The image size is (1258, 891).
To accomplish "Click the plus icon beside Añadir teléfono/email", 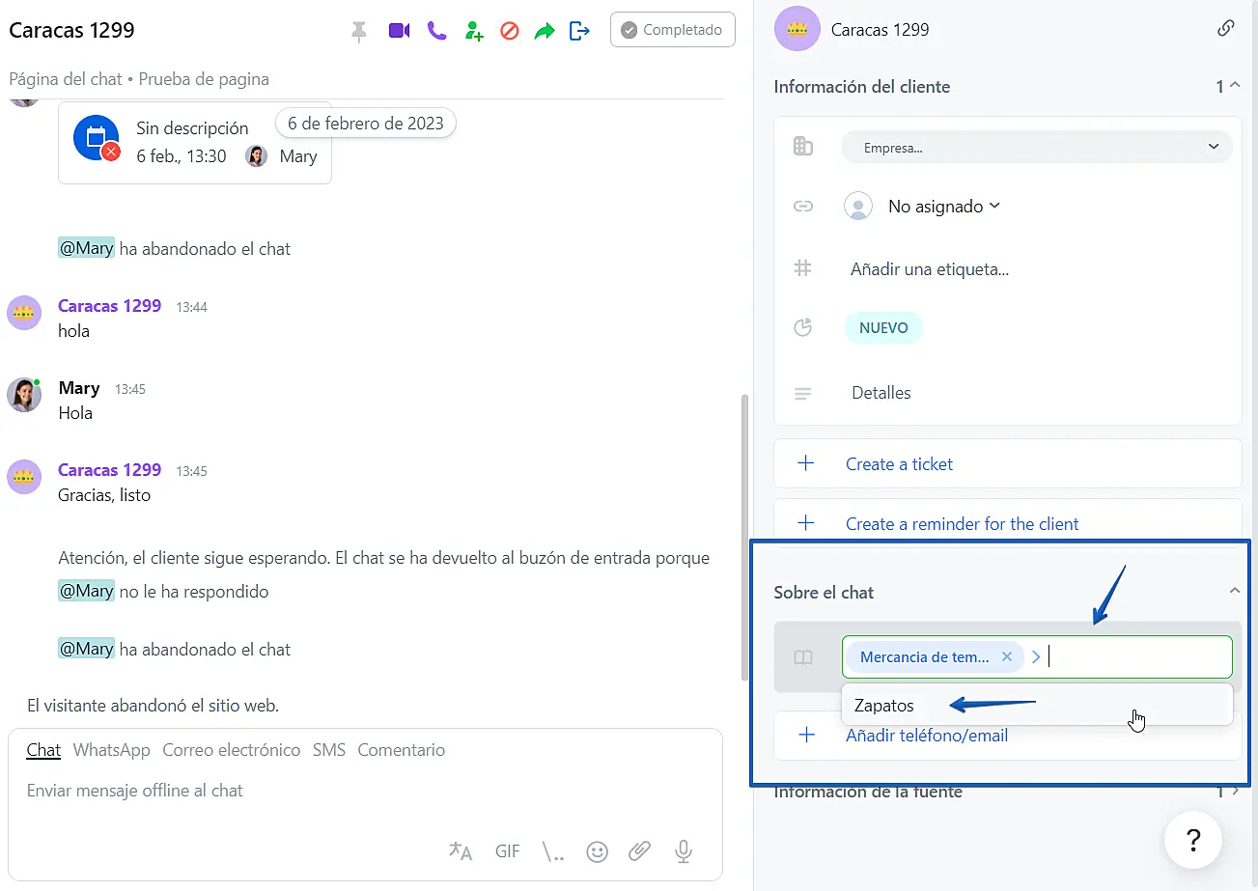I will click(806, 735).
